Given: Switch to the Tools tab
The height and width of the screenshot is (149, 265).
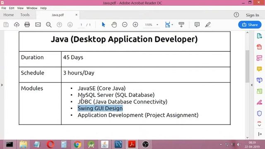Looking at the screenshot, I should 25,15.
